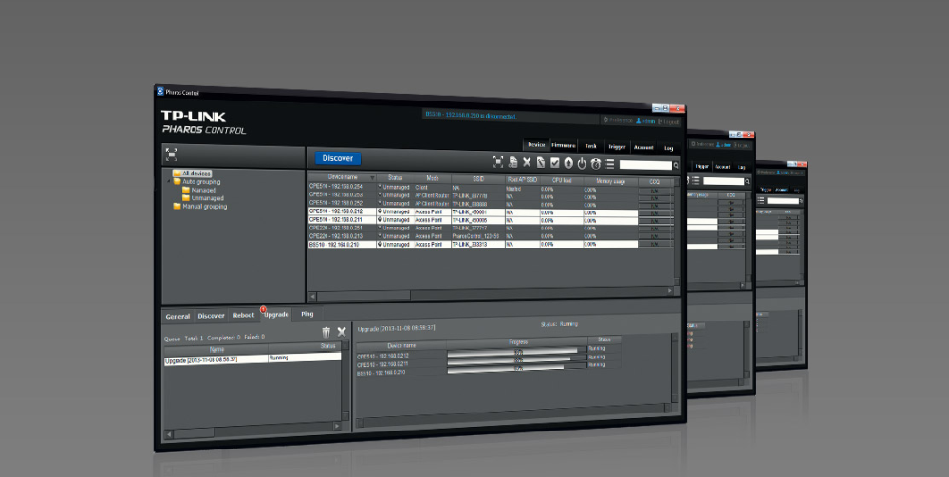Click the upgrade arrow icon in toolbar
Image resolution: width=949 pixels, height=477 pixels.
(568, 164)
